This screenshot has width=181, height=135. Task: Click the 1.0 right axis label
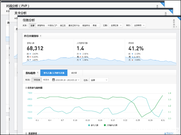tap(169, 118)
